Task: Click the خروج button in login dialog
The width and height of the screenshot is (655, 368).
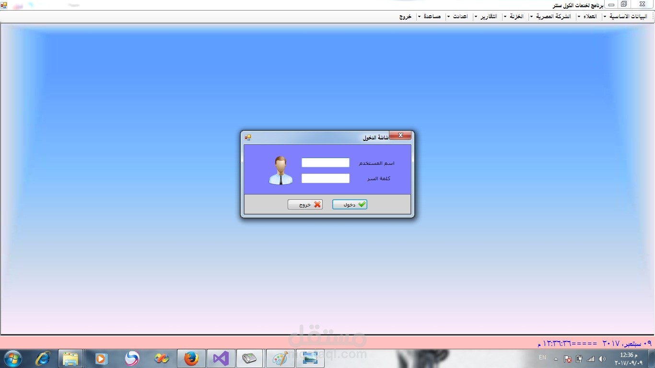Action: [305, 205]
